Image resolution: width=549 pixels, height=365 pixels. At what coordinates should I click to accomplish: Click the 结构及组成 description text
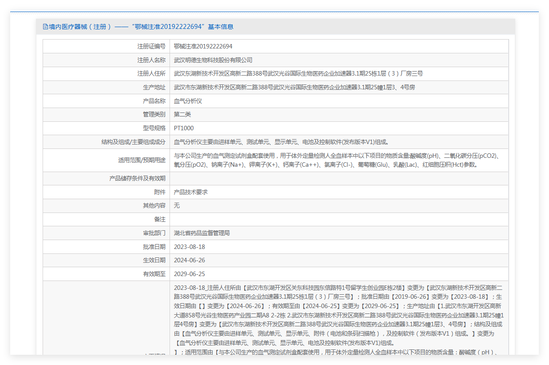[282, 142]
